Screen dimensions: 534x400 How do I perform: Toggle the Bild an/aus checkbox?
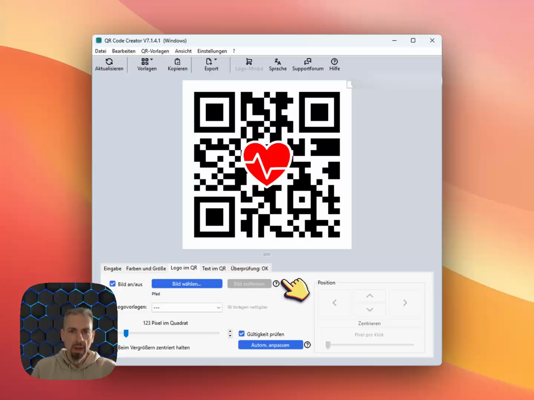[x=112, y=284]
